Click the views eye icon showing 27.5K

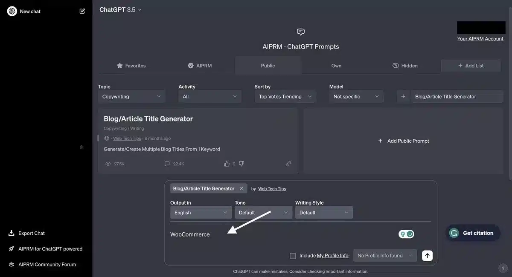pyautogui.click(x=108, y=164)
